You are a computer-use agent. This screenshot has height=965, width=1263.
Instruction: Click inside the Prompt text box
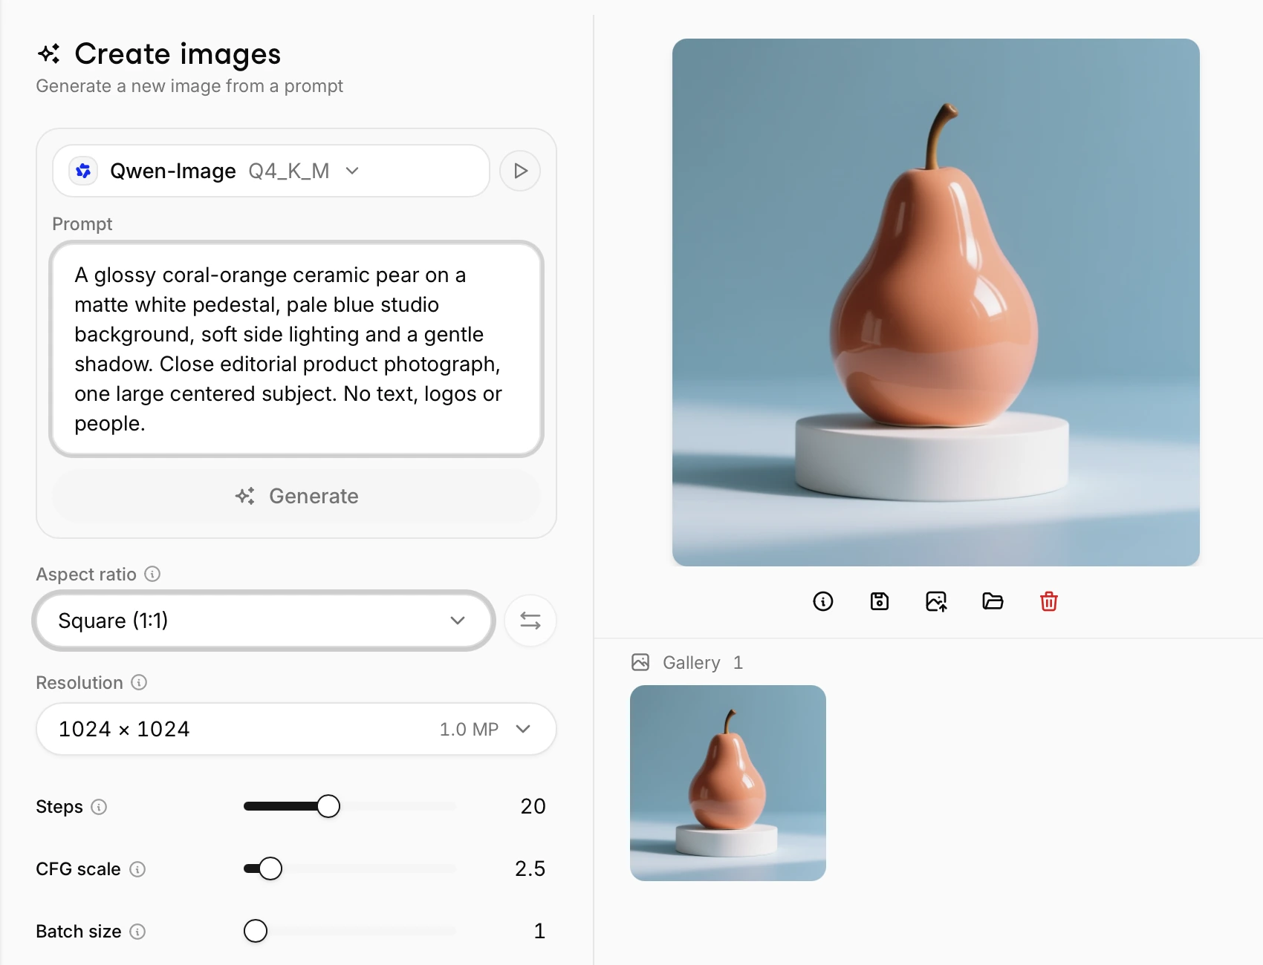tap(296, 349)
